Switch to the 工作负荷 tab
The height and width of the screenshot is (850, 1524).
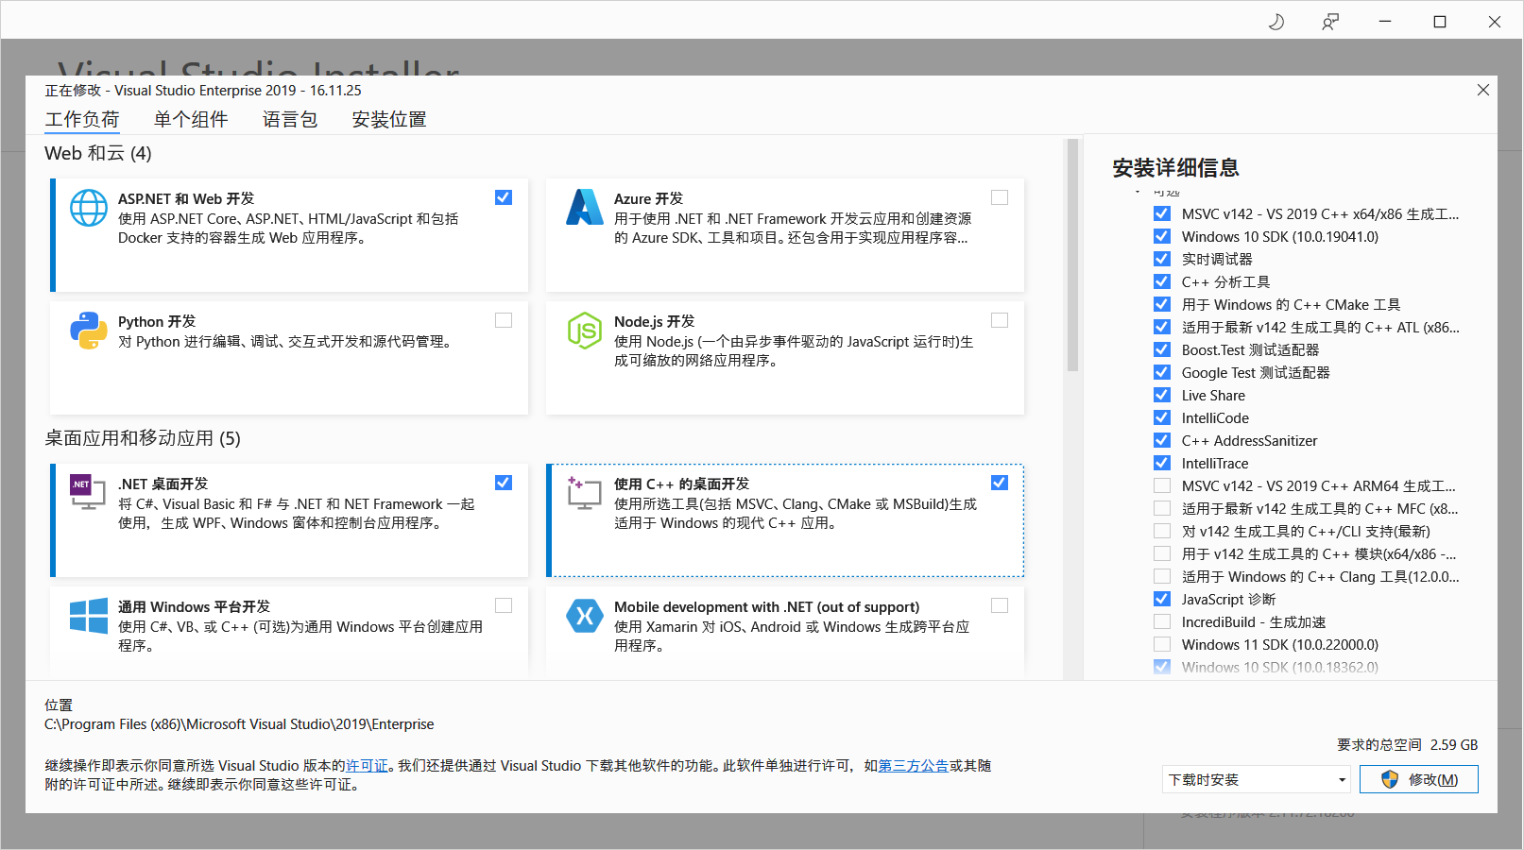[x=82, y=119]
